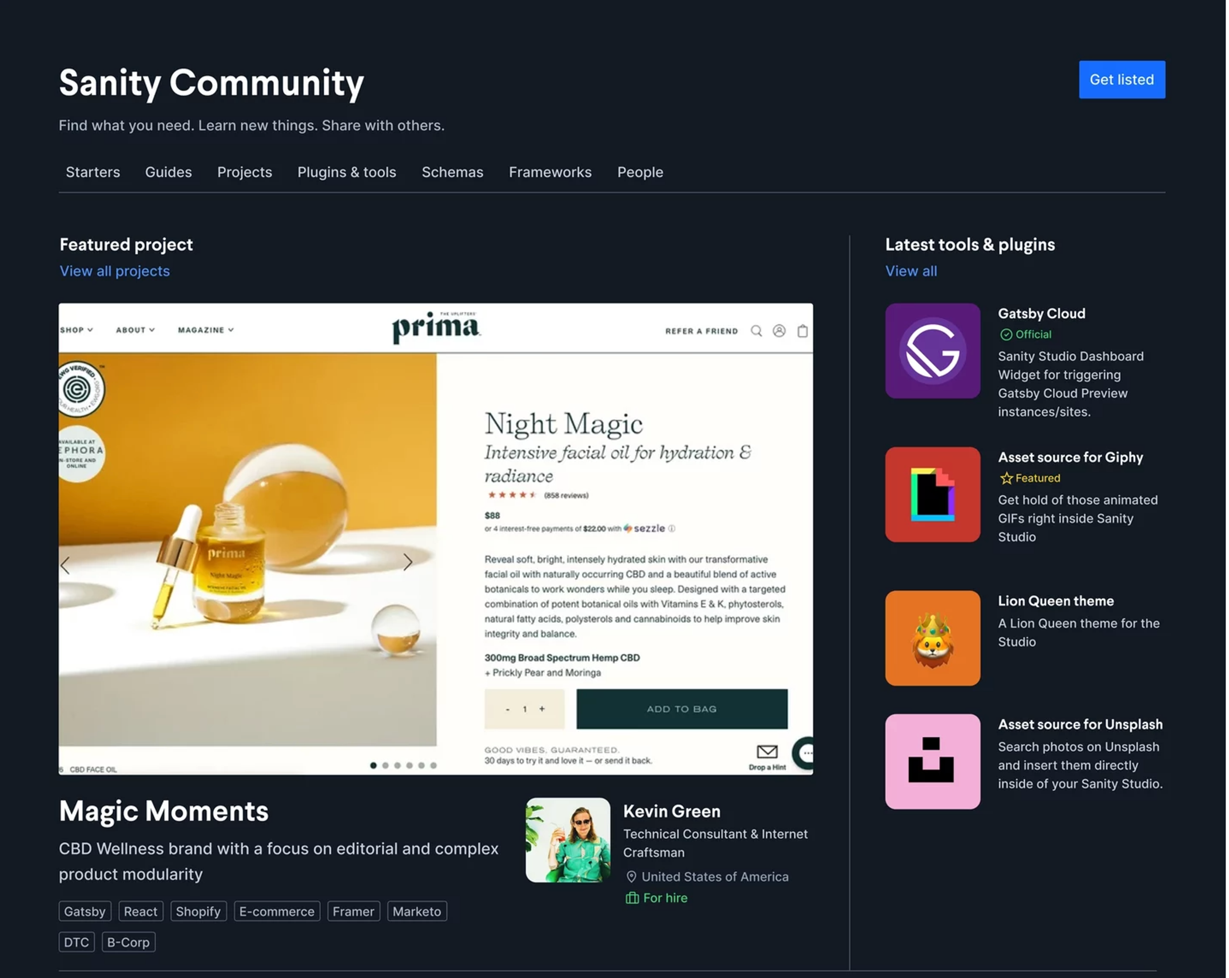Image resolution: width=1229 pixels, height=978 pixels.
Task: Select the fourth carousel dot
Action: click(x=409, y=766)
